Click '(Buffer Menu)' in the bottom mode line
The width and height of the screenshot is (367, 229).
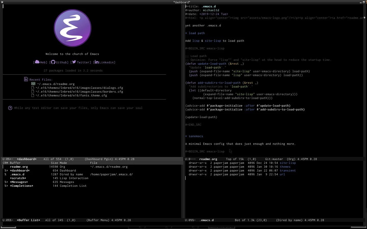click(98, 220)
